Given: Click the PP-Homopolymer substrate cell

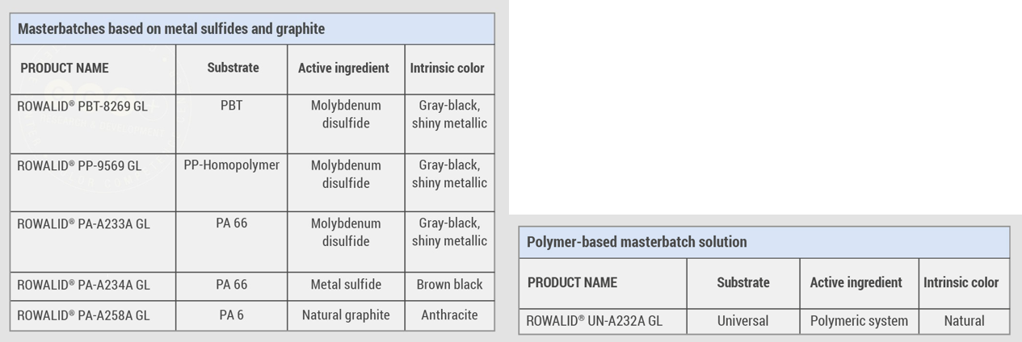Looking at the screenshot, I should click(231, 165).
